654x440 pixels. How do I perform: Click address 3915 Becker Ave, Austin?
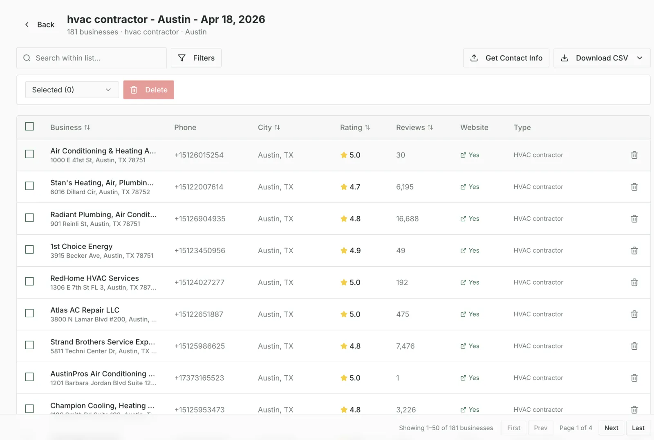pyautogui.click(x=102, y=256)
